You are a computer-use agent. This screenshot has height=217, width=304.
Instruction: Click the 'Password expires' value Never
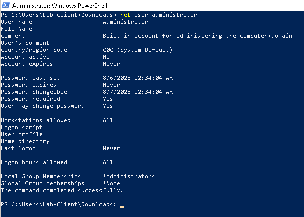(111, 85)
